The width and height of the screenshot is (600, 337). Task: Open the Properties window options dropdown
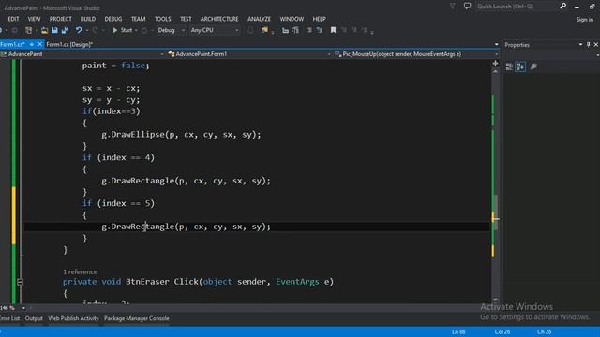coord(580,45)
